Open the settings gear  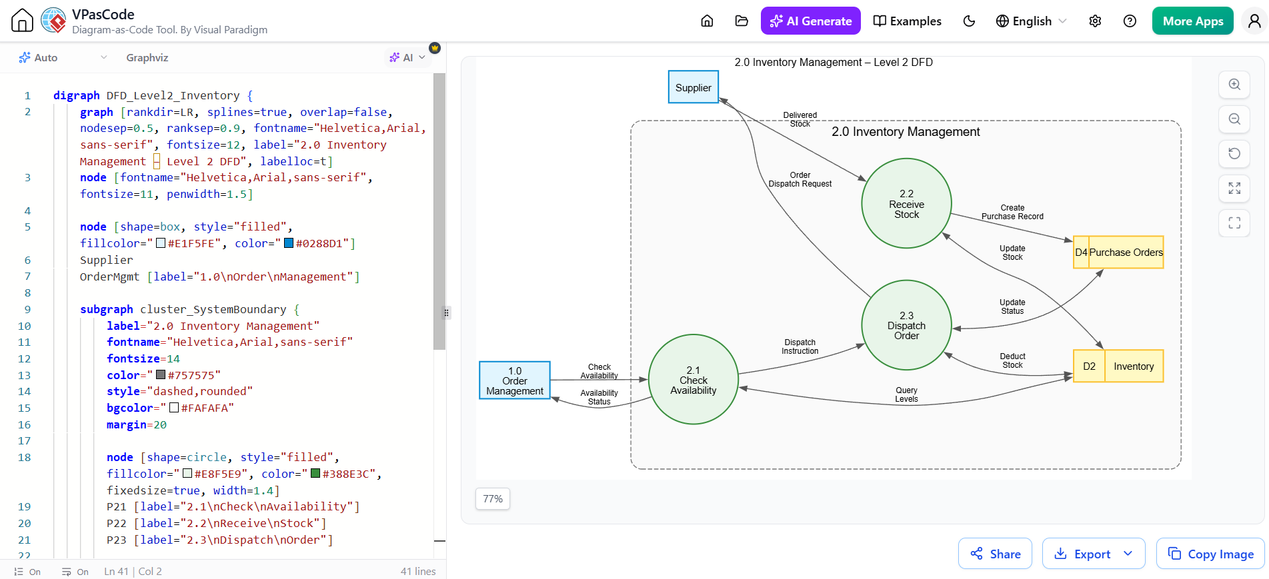point(1095,21)
